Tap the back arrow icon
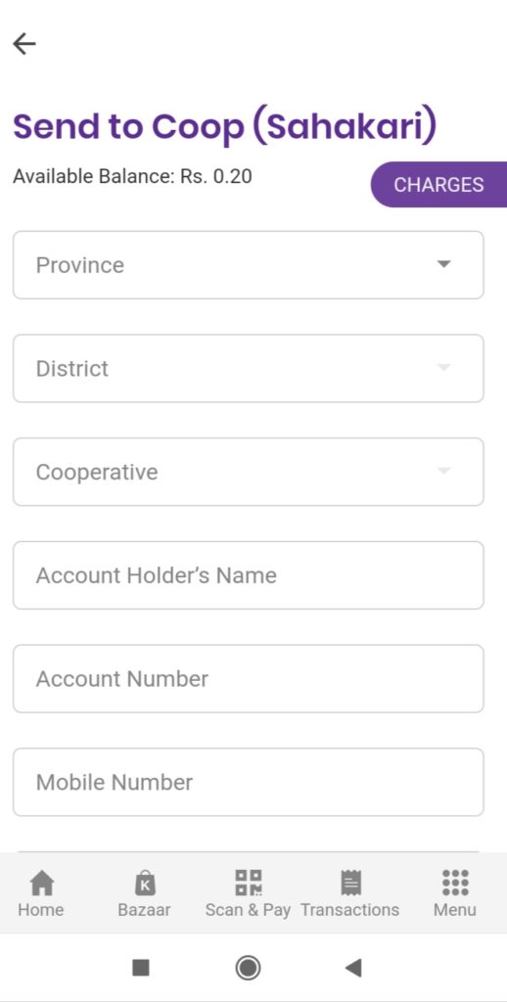Image resolution: width=507 pixels, height=1002 pixels. tap(24, 44)
